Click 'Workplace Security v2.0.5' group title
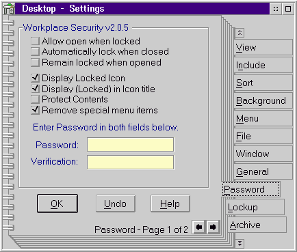297x252 pixels. (x=76, y=28)
